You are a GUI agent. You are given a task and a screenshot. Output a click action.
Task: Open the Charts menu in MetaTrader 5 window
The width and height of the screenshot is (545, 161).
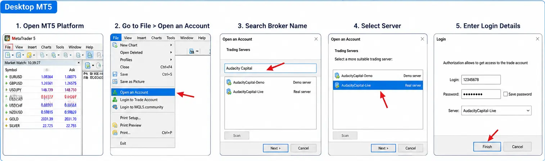click(46, 47)
